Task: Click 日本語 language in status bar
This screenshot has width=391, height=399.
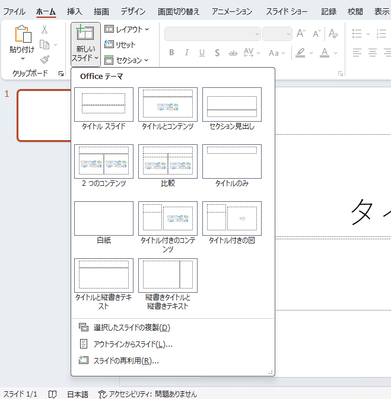Action: point(78,394)
